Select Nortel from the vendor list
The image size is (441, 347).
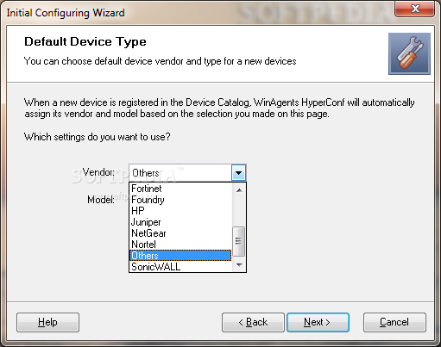[x=180, y=245]
